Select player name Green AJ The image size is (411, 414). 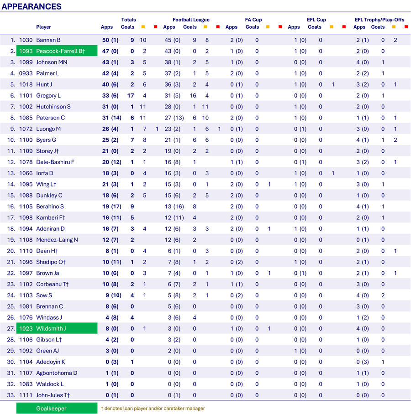[x=47, y=351]
